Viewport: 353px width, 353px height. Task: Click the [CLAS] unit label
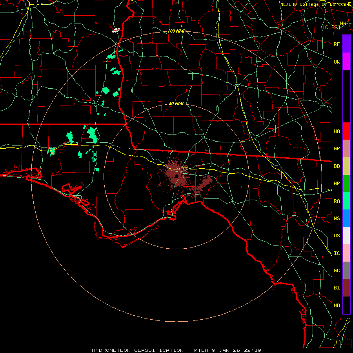pos(331,27)
